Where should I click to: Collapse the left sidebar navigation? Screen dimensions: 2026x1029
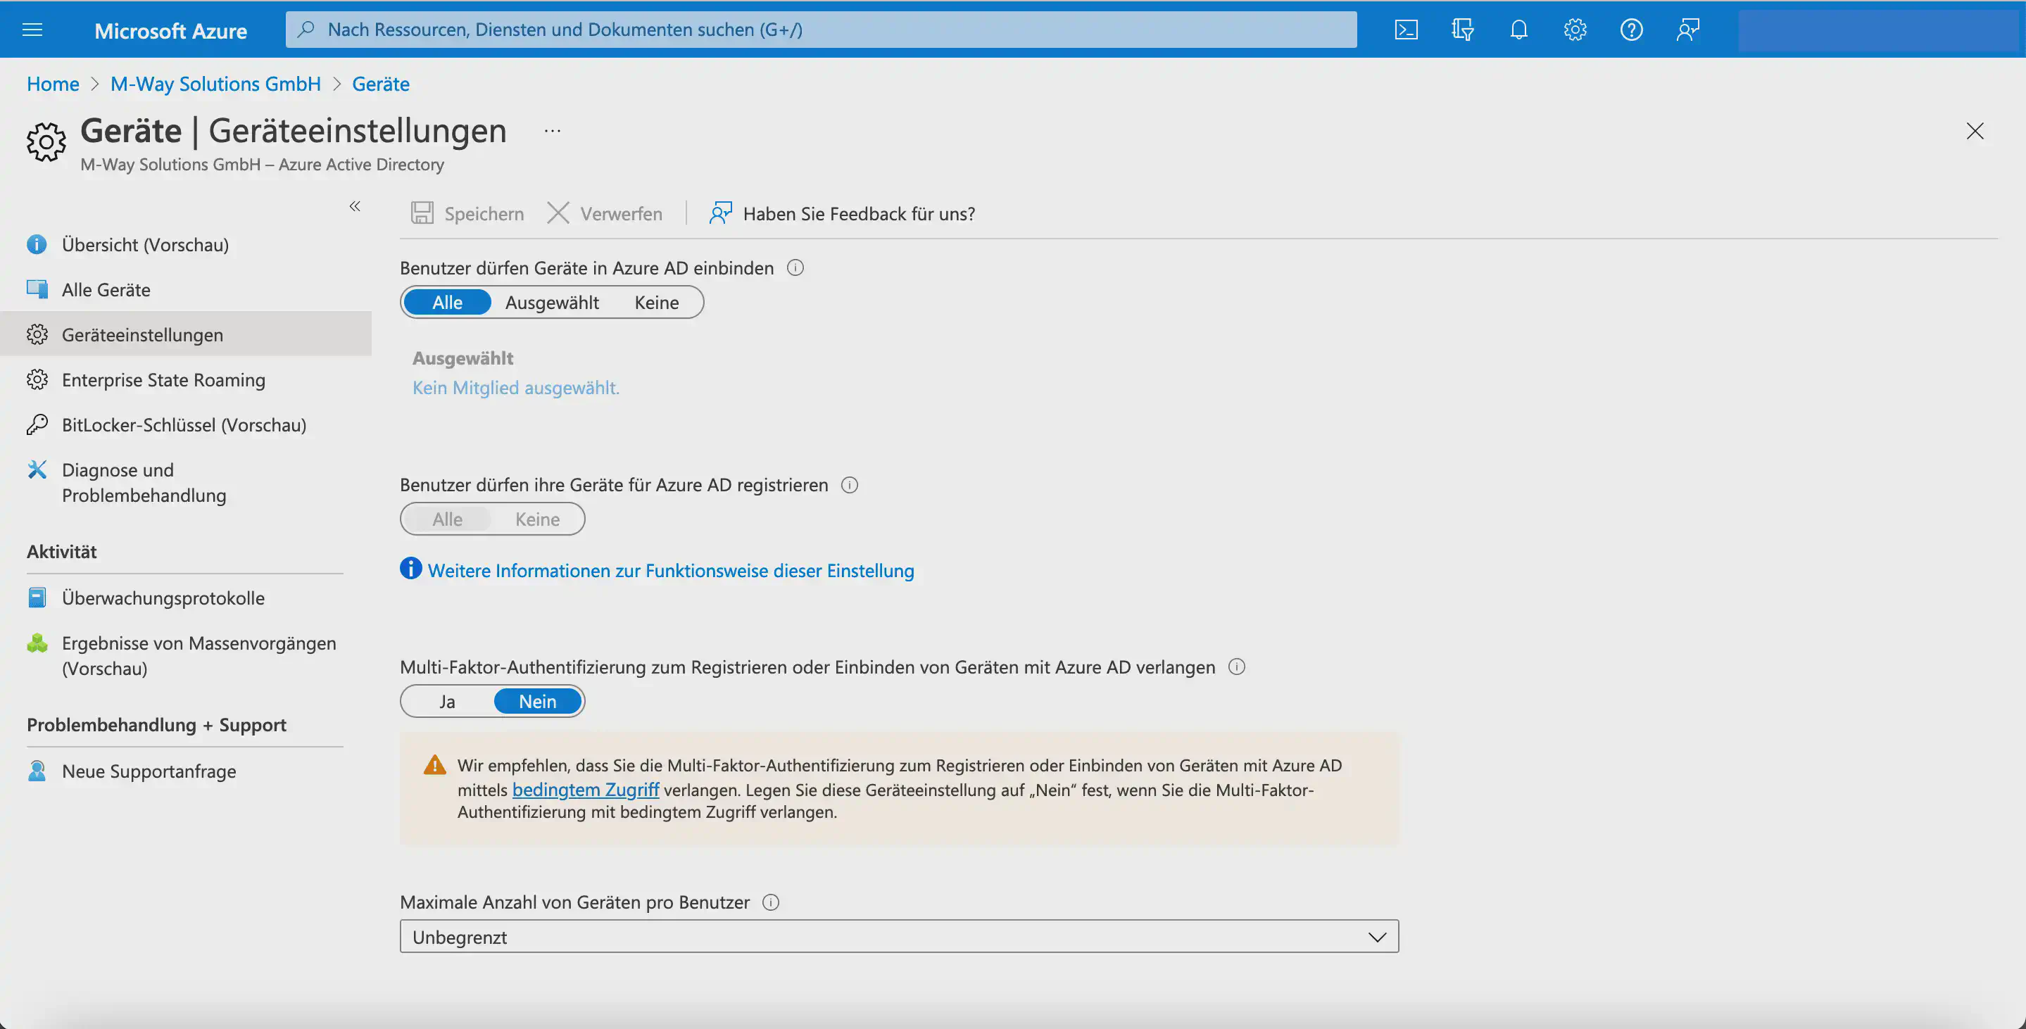(x=355, y=206)
